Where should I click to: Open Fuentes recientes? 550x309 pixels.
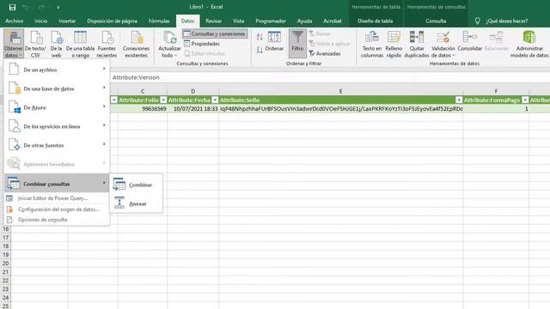tap(107, 44)
